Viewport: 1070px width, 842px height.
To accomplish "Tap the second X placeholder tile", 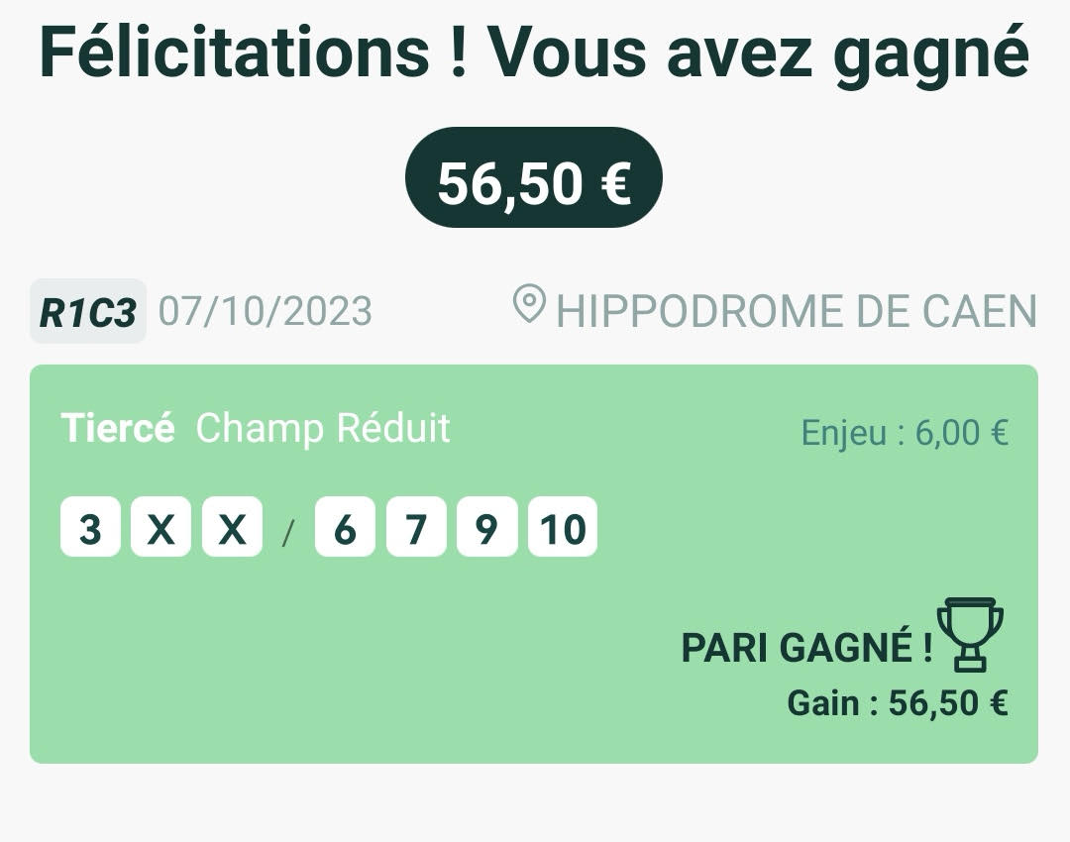I will click(232, 527).
